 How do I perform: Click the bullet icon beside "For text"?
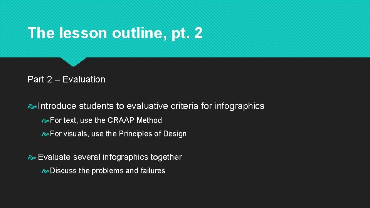coord(45,121)
